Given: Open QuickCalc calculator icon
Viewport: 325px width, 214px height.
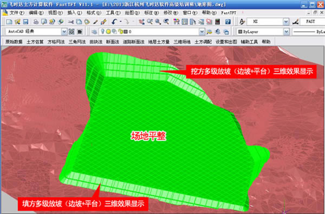Looking at the screenshot, I should [217, 22].
